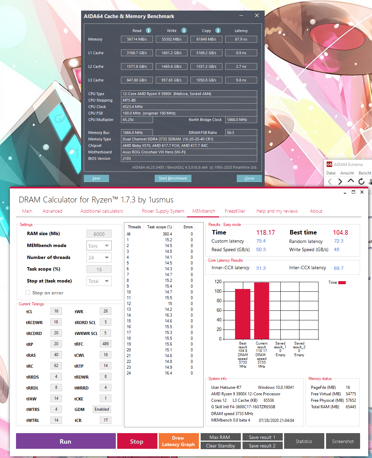
Task: Click the Errors column header
Action: tap(188, 227)
